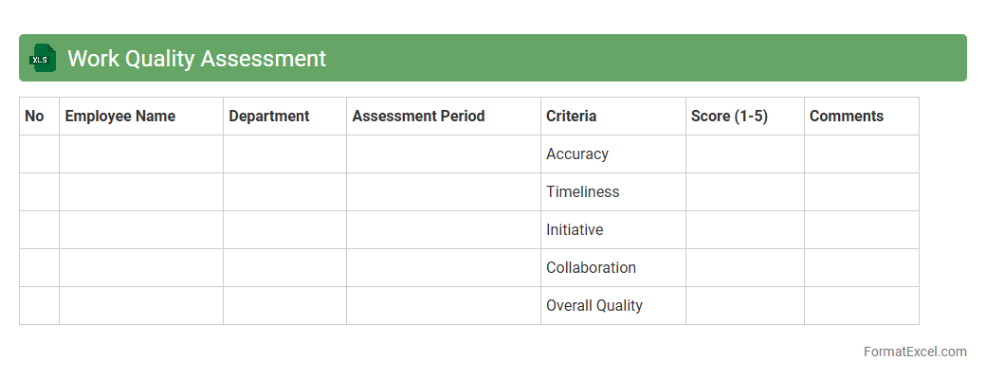
Task: Click the Work Quality Assessment title
Action: 196,59
